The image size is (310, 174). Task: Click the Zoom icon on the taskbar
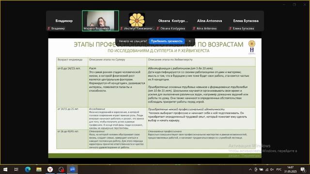coord(72,169)
